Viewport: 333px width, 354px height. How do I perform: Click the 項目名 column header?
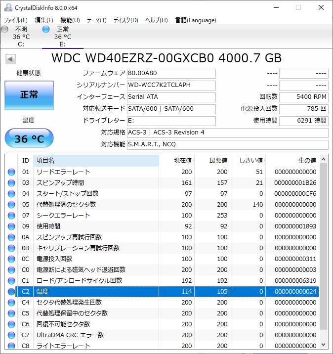pos(96,161)
